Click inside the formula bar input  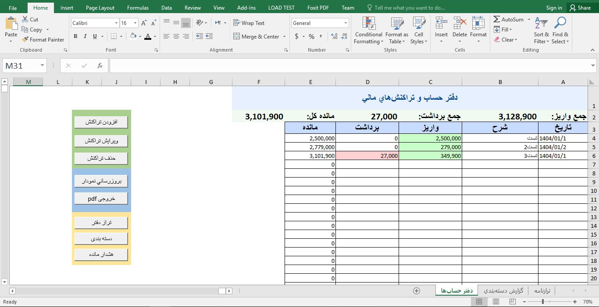pos(351,66)
